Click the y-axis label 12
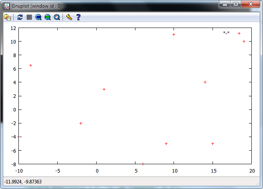263x189 pixels. click(13, 28)
